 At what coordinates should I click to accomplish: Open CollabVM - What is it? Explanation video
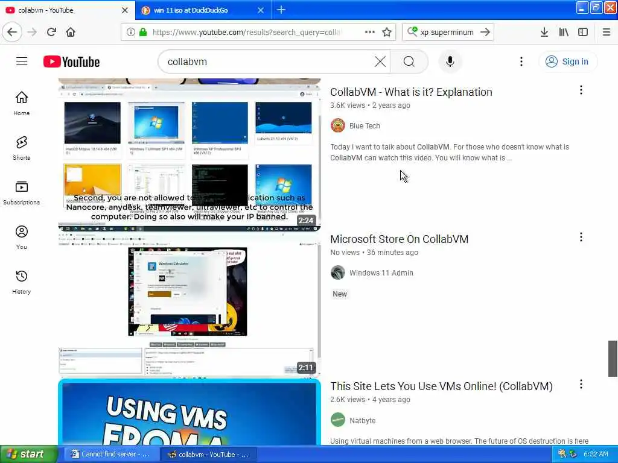(411, 92)
